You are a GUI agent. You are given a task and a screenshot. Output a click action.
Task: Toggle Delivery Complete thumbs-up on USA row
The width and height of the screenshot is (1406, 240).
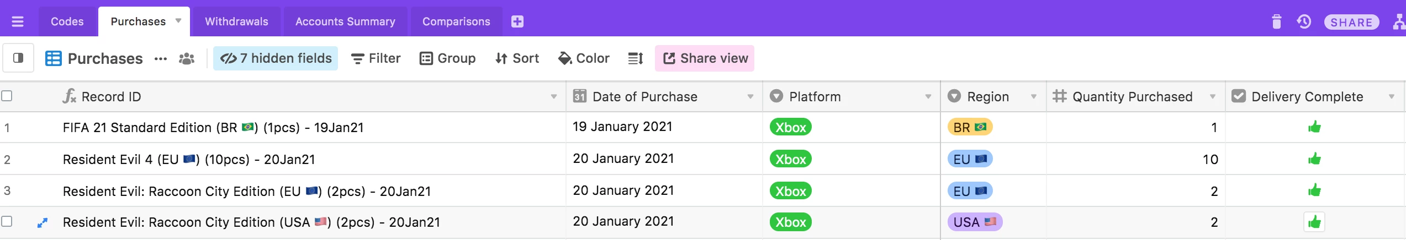coord(1314,222)
